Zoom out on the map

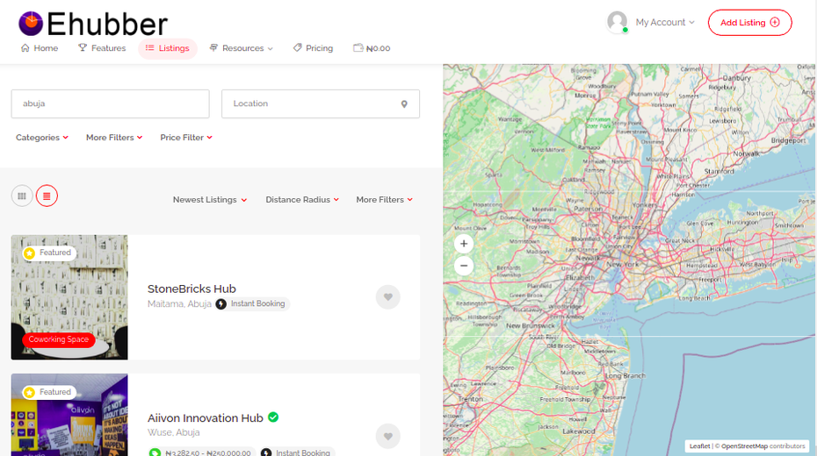(x=464, y=266)
